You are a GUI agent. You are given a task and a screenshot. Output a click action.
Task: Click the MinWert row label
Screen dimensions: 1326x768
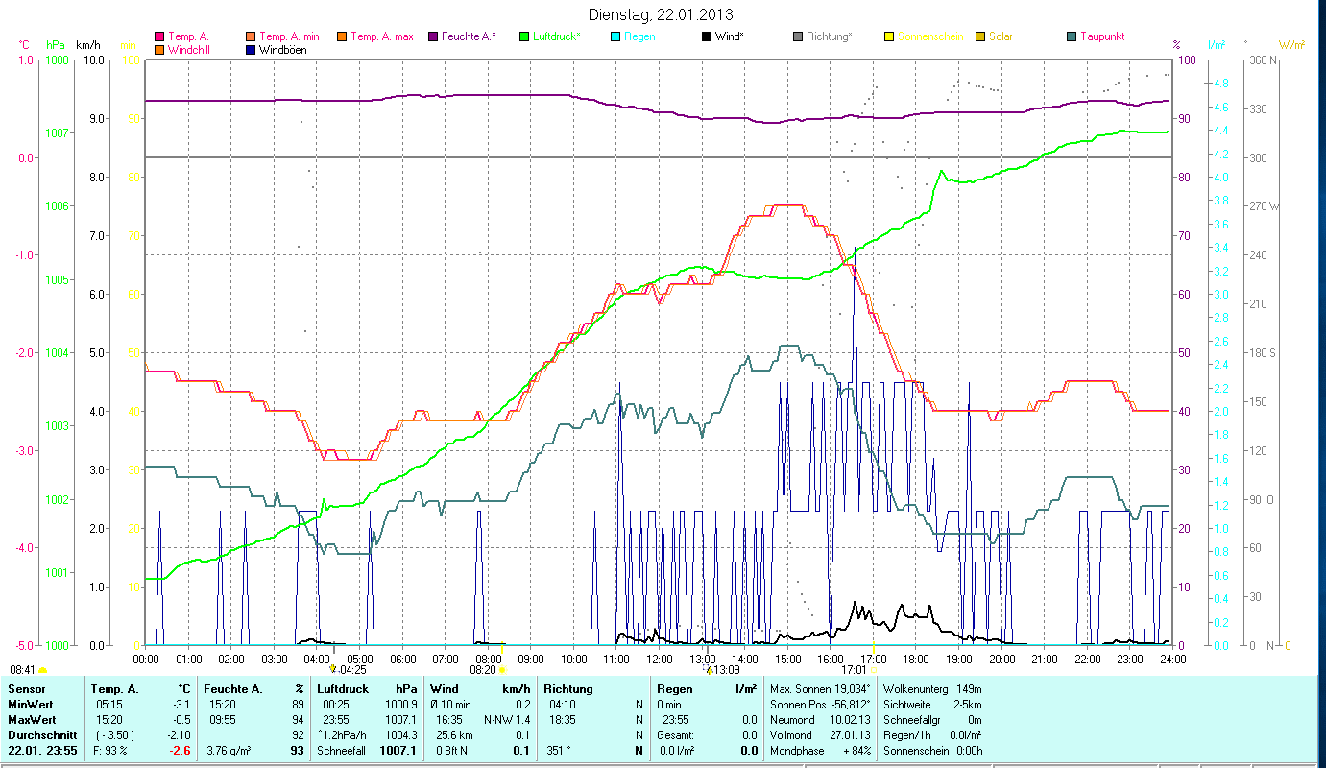click(30, 705)
